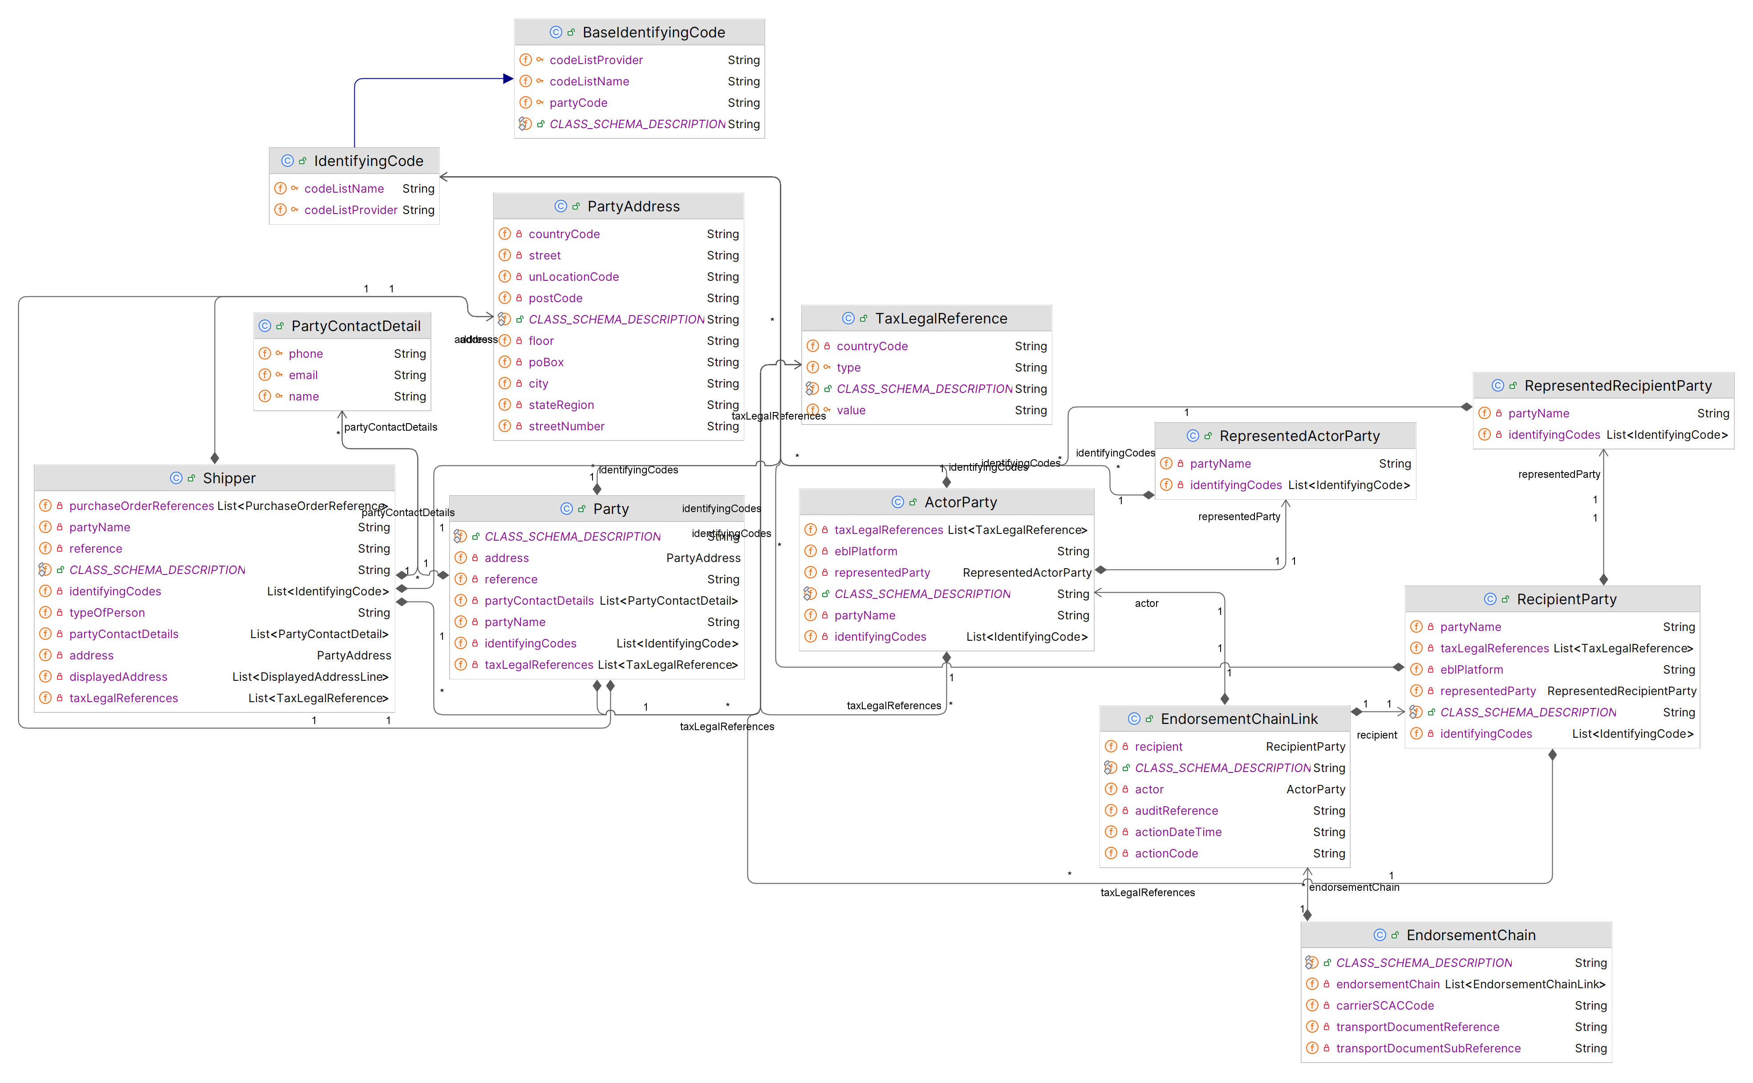
Task: Select the unLocationCode field in PartyAddress
Action: point(618,276)
